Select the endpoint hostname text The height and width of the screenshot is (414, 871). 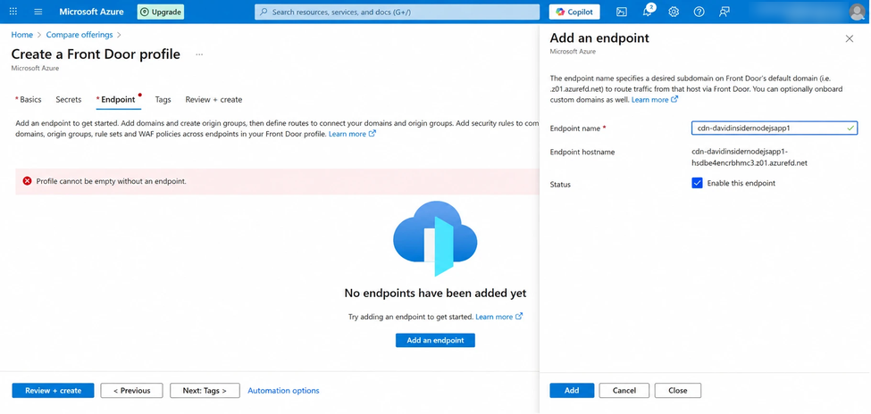[750, 157]
